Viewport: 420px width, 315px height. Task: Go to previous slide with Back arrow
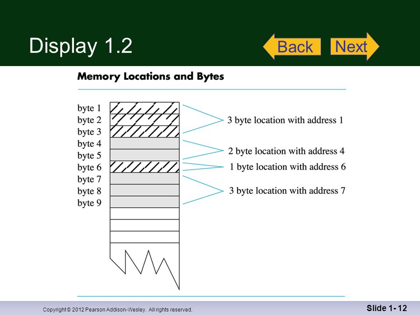[292, 47]
